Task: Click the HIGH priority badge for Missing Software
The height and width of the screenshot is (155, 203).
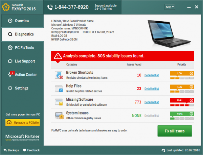Action: 182,100
